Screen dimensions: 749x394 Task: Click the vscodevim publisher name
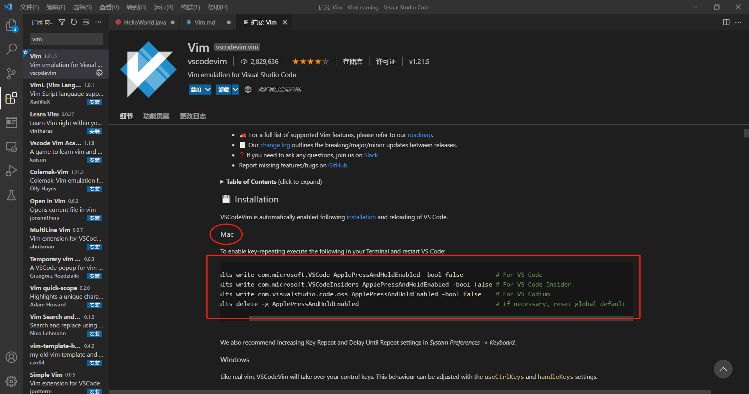pos(207,62)
